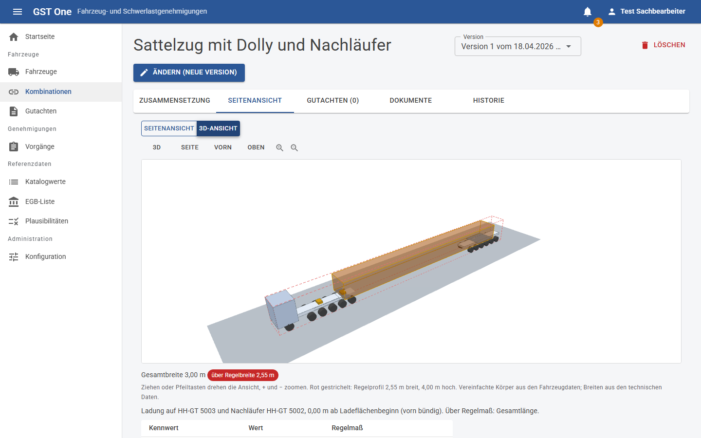Open the Historie tab
Viewport: 701px width, 438px height.
click(489, 101)
